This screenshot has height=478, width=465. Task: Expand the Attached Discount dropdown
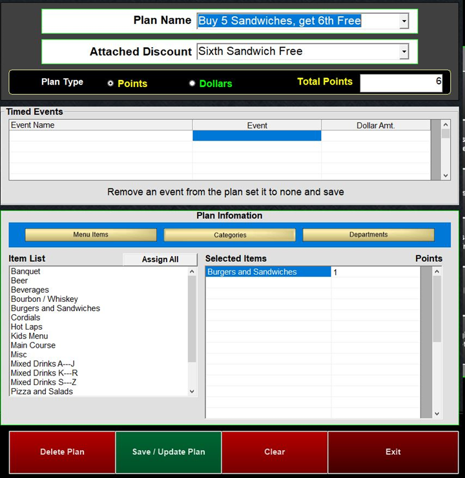tap(404, 52)
